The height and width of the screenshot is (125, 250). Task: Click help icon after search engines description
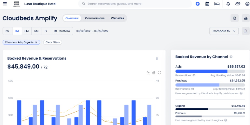[x=226, y=120]
